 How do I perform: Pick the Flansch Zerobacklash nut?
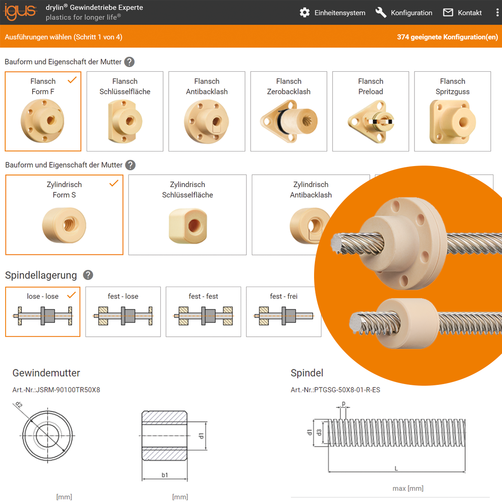point(289,111)
